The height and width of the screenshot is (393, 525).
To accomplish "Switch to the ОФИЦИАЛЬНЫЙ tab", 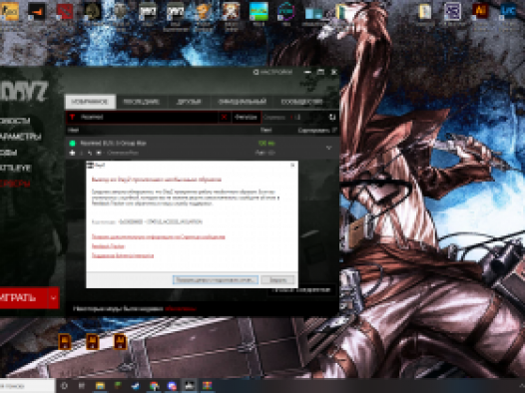I will coord(243,102).
